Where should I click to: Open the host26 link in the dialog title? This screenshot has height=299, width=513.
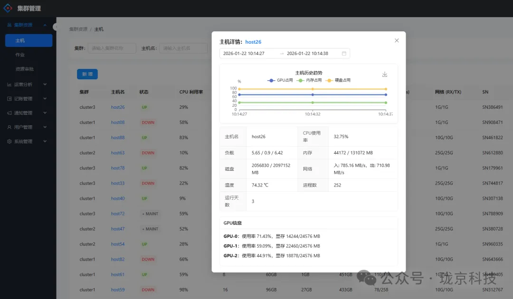pyautogui.click(x=253, y=41)
